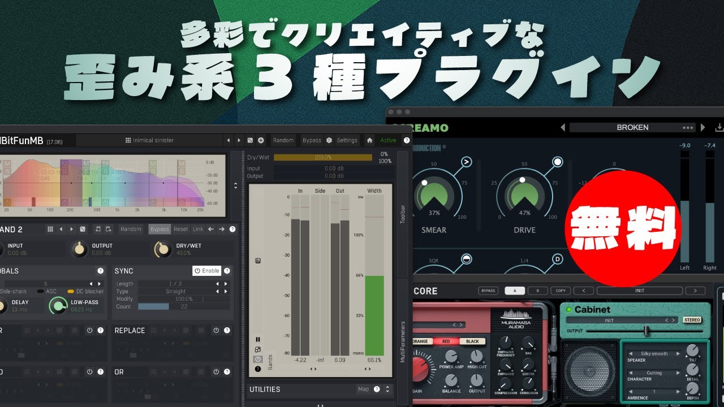
Task: Open the INIT preset dropdown in Core header
Action: tap(640, 291)
